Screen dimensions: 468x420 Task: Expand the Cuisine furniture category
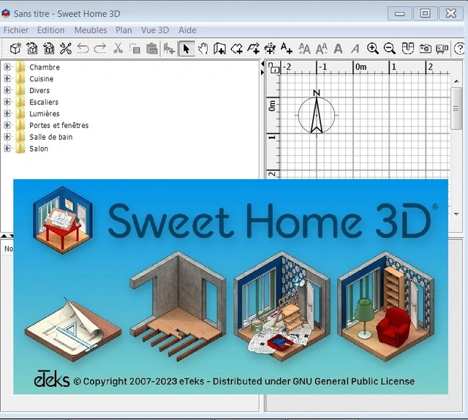coord(7,79)
